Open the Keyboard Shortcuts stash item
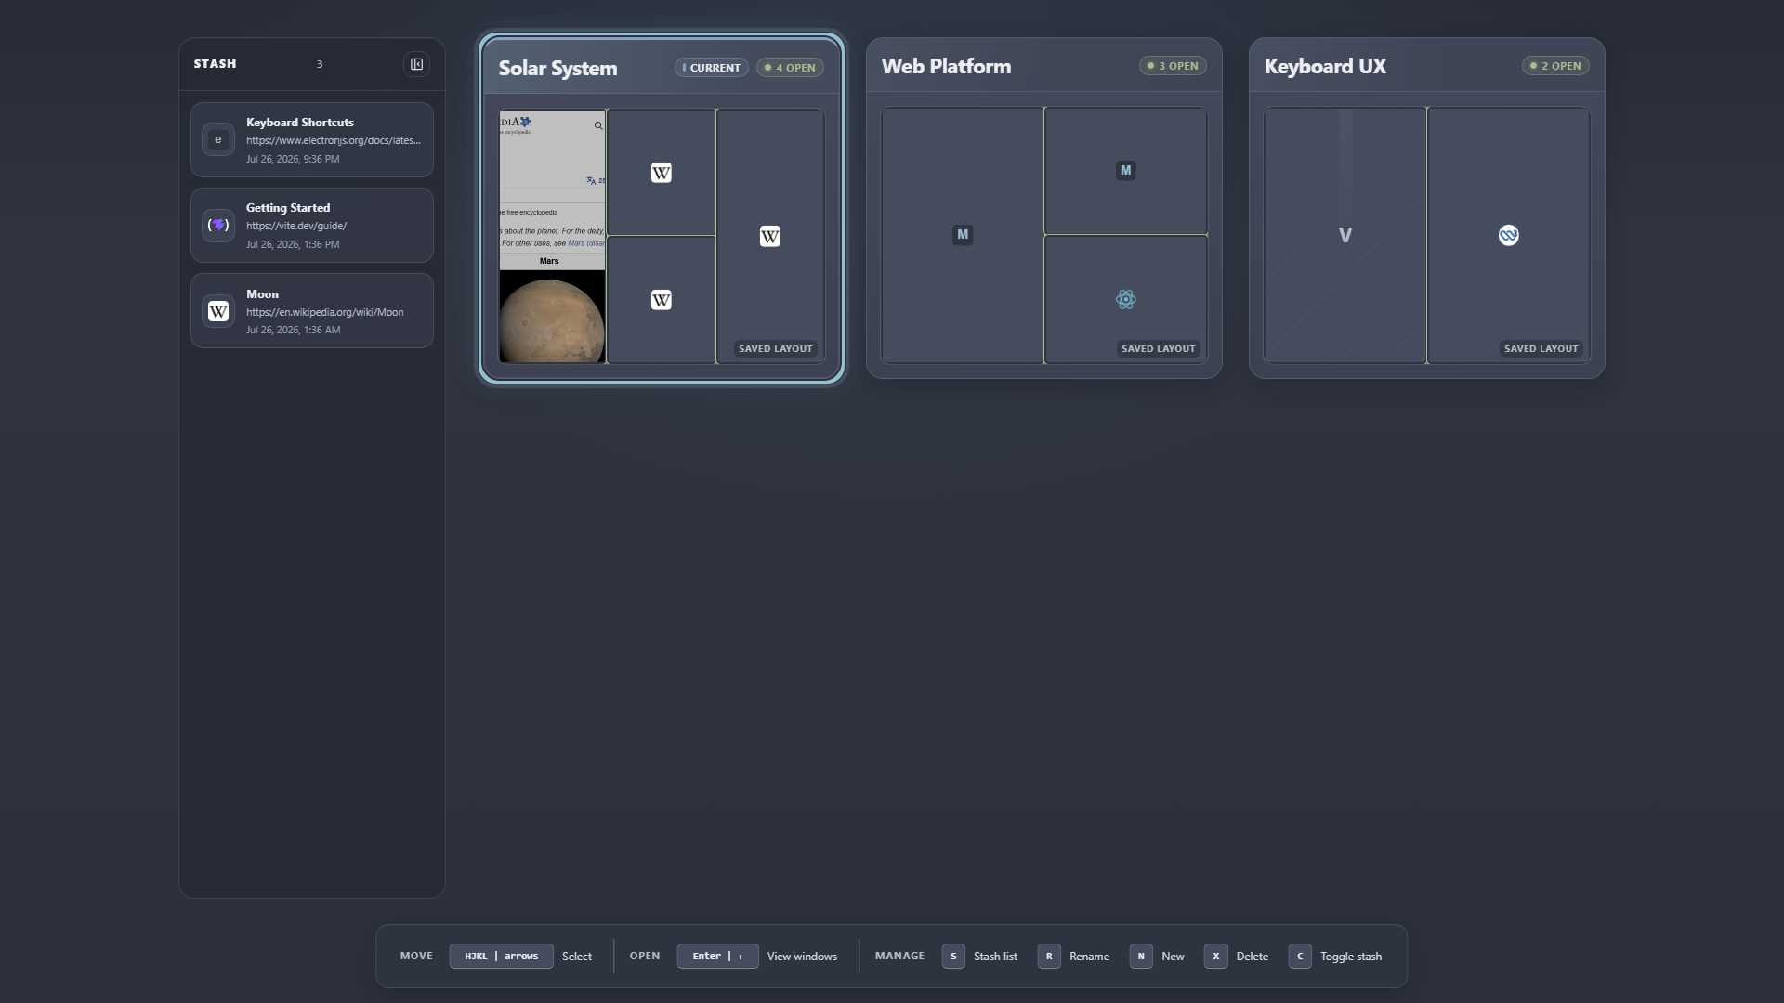 pos(312,140)
